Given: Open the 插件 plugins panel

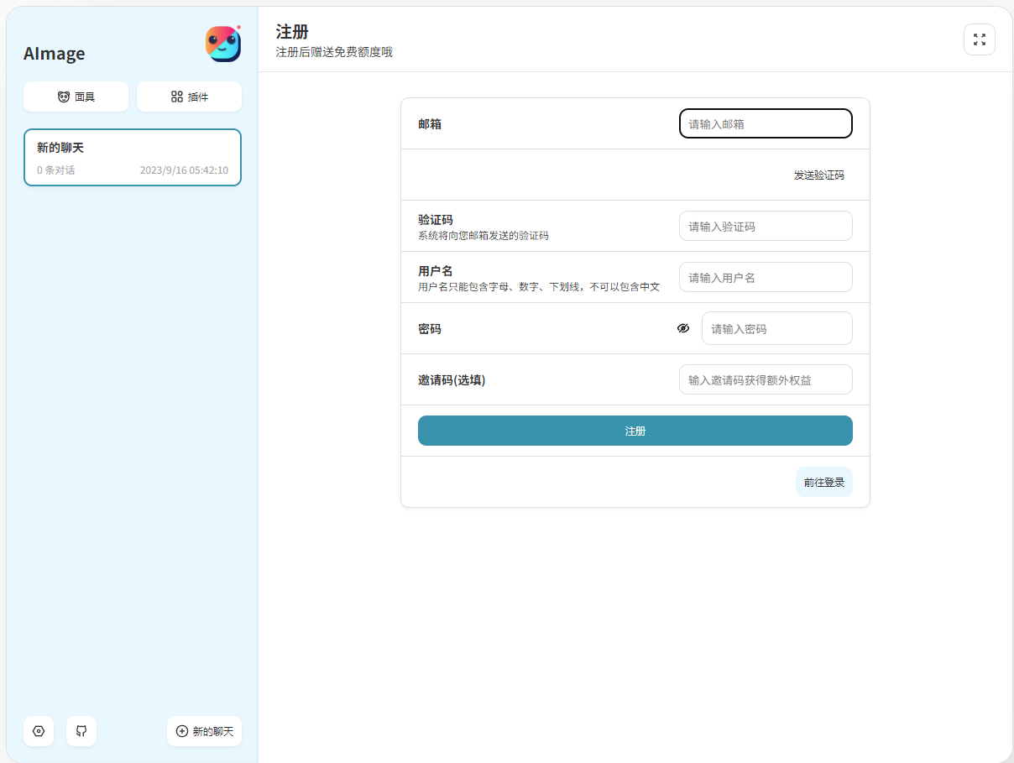Looking at the screenshot, I should click(x=189, y=97).
